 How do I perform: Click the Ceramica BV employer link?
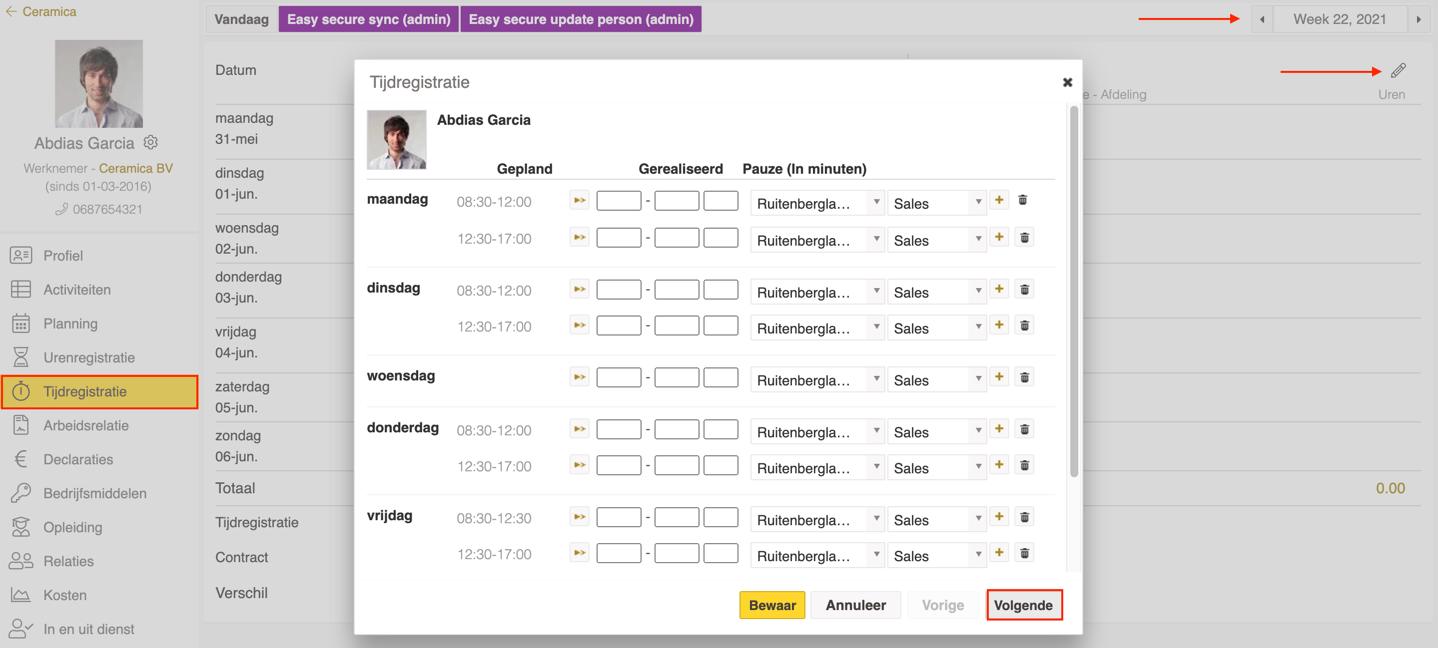tap(135, 168)
